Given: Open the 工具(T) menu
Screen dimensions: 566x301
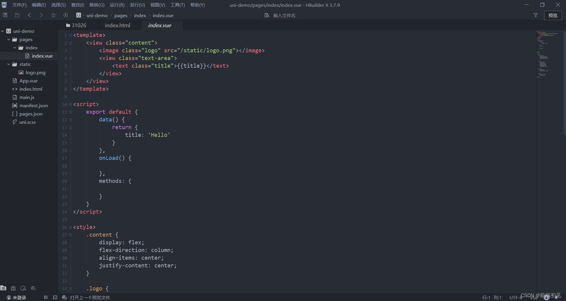Looking at the screenshot, I should [178, 5].
